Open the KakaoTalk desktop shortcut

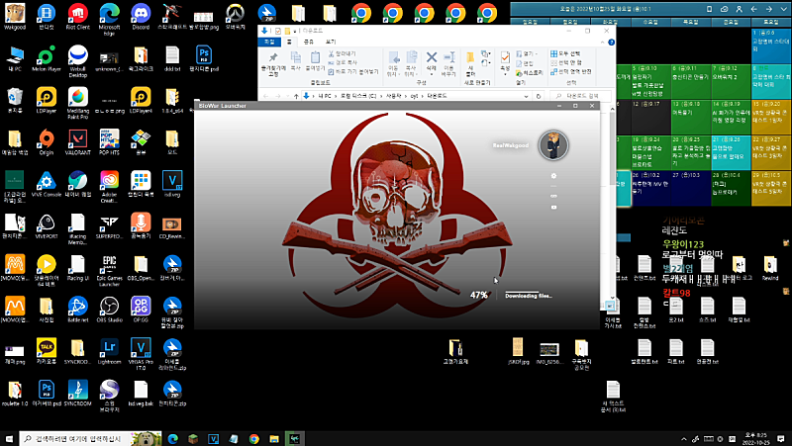46,349
